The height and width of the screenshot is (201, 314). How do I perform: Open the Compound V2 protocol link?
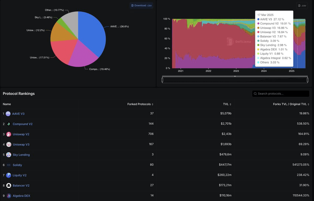[x=23, y=124]
